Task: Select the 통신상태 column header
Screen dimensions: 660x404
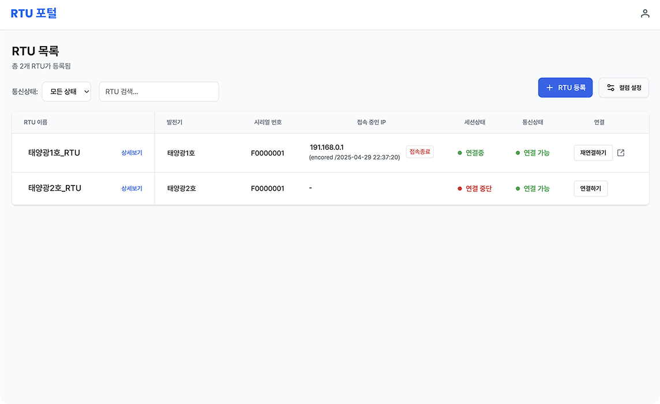Action: [x=532, y=122]
